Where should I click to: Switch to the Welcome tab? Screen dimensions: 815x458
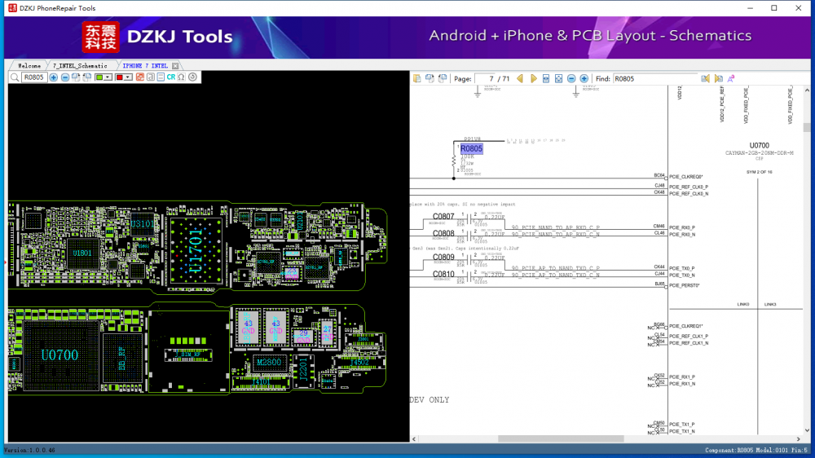pos(29,65)
